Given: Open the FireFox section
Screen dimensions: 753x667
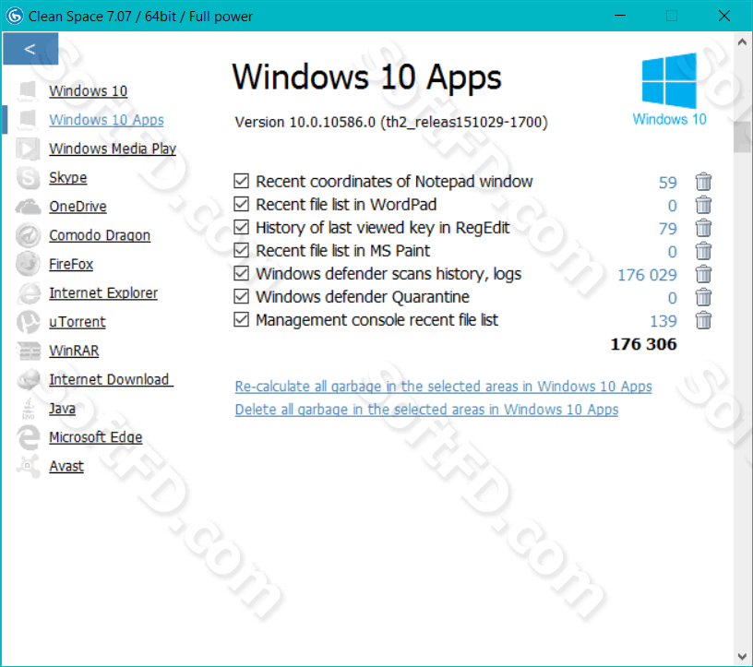Looking at the screenshot, I should coord(71,264).
